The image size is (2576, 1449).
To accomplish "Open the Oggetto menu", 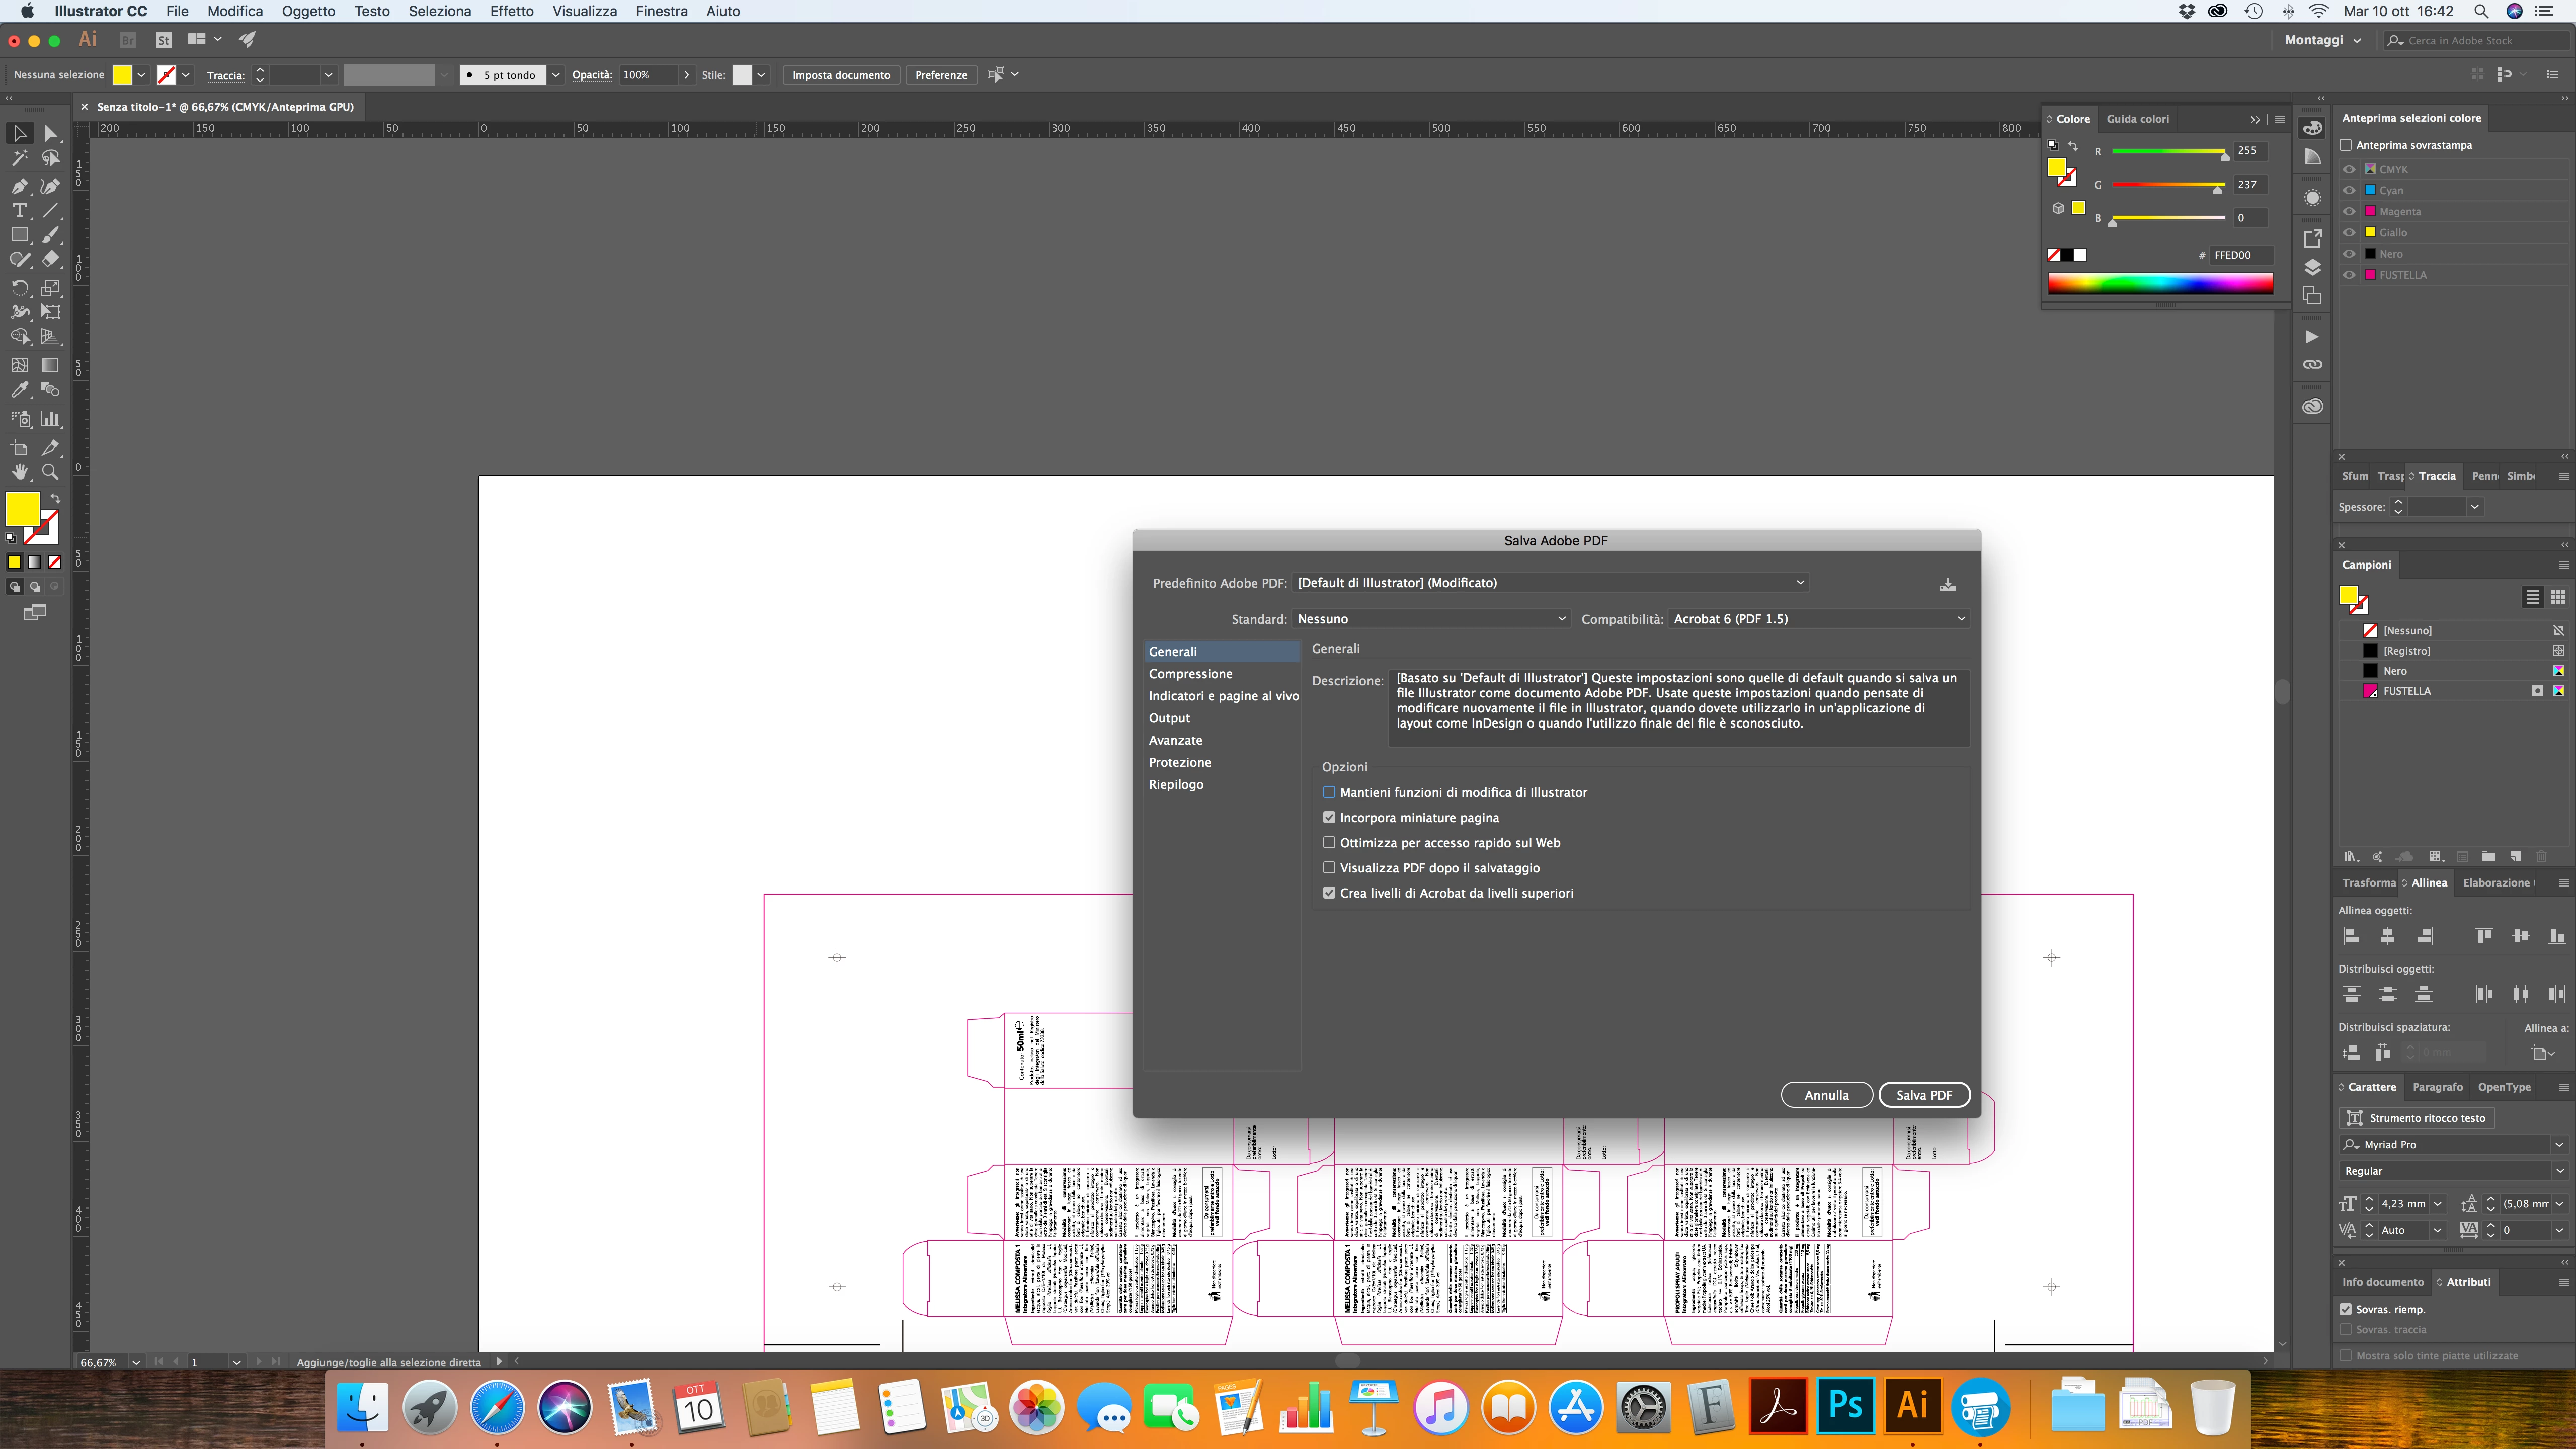I will [308, 11].
